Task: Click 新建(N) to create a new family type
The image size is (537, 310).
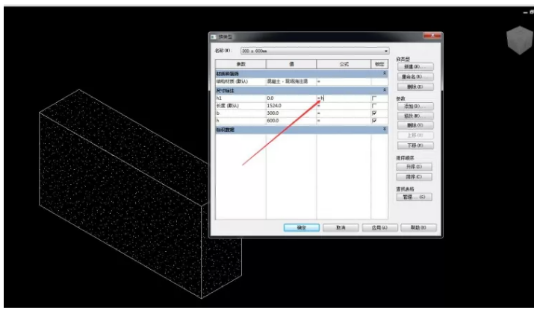Action: pyautogui.click(x=415, y=66)
